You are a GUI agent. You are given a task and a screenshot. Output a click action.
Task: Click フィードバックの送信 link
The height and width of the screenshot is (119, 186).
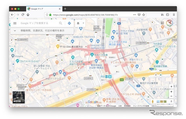tap(141, 106)
